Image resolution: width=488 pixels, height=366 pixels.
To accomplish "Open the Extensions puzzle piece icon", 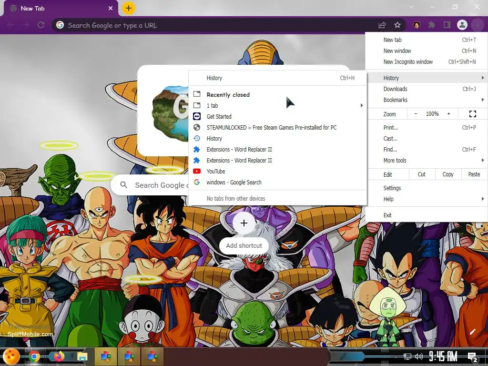I will (x=432, y=25).
